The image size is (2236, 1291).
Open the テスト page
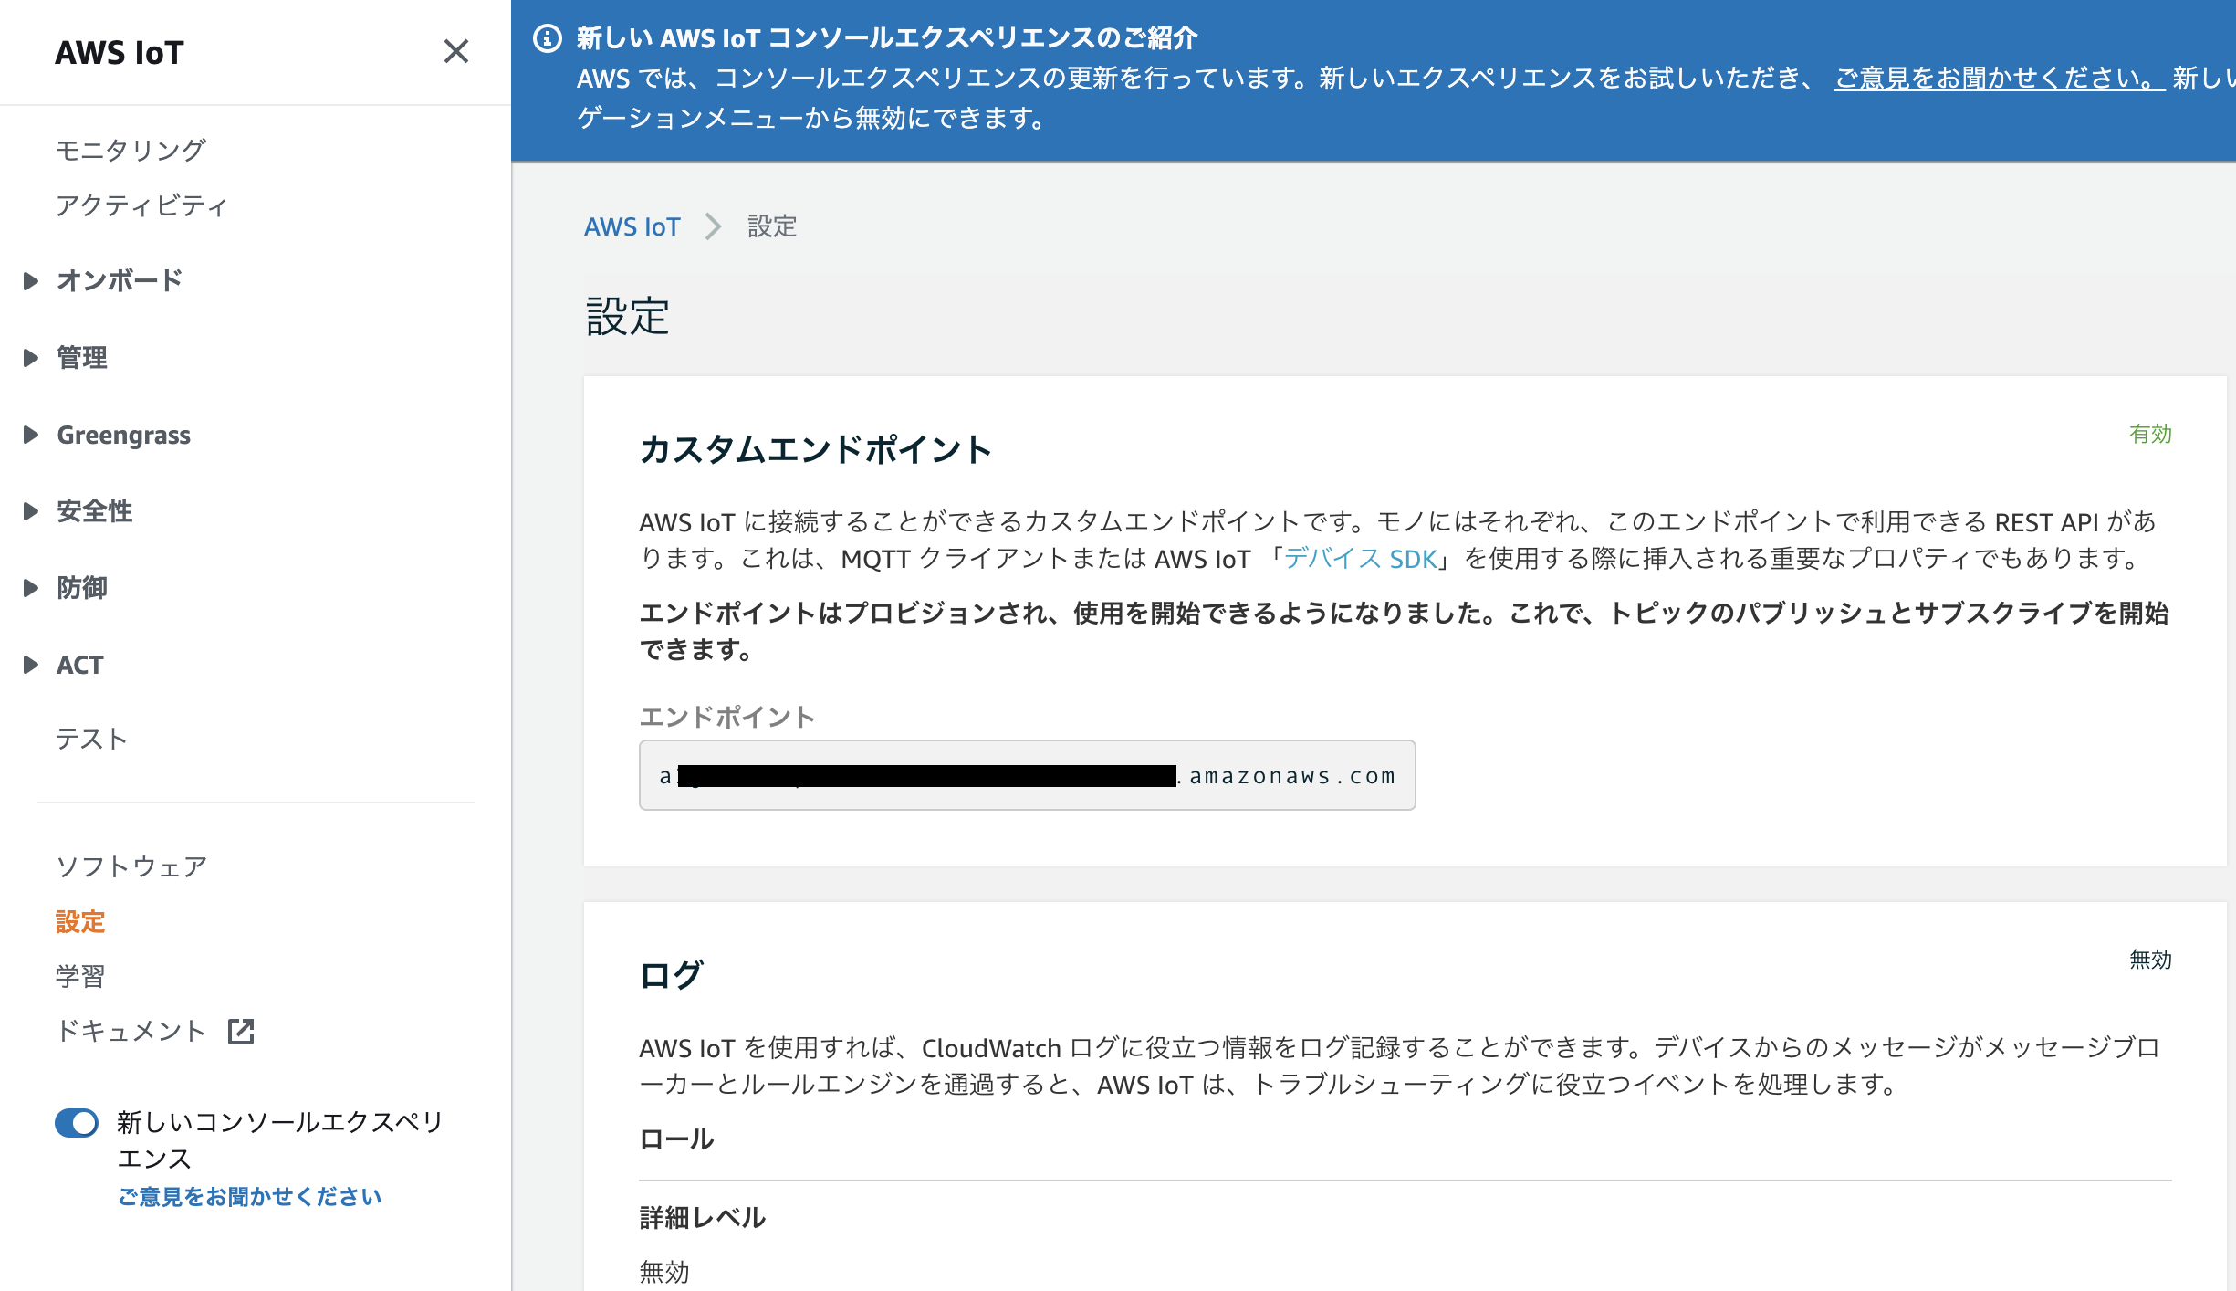pos(91,739)
